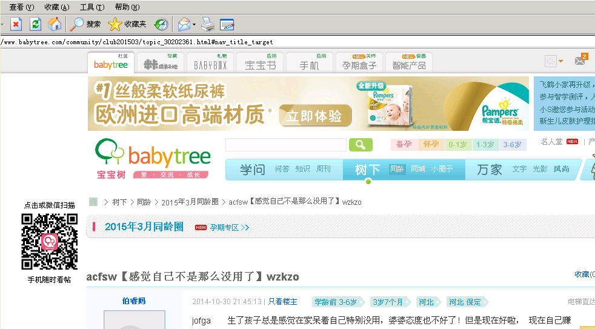The image size is (595, 329).
Task: Click the Stop loading toolbar icon
Action: point(16,24)
